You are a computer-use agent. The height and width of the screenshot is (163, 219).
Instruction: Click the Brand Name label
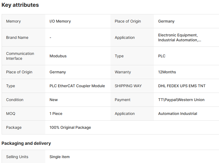pyautogui.click(x=17, y=37)
